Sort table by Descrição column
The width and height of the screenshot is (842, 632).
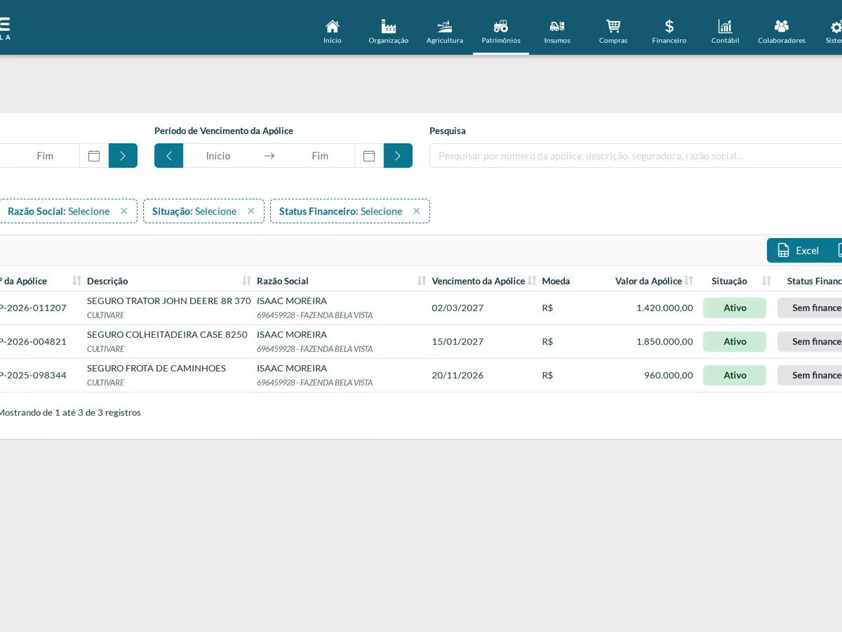click(246, 281)
